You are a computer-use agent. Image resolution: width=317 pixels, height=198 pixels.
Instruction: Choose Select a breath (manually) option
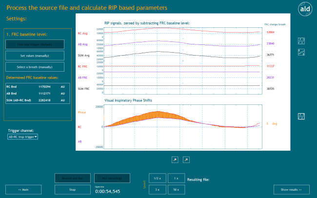click(x=35, y=67)
